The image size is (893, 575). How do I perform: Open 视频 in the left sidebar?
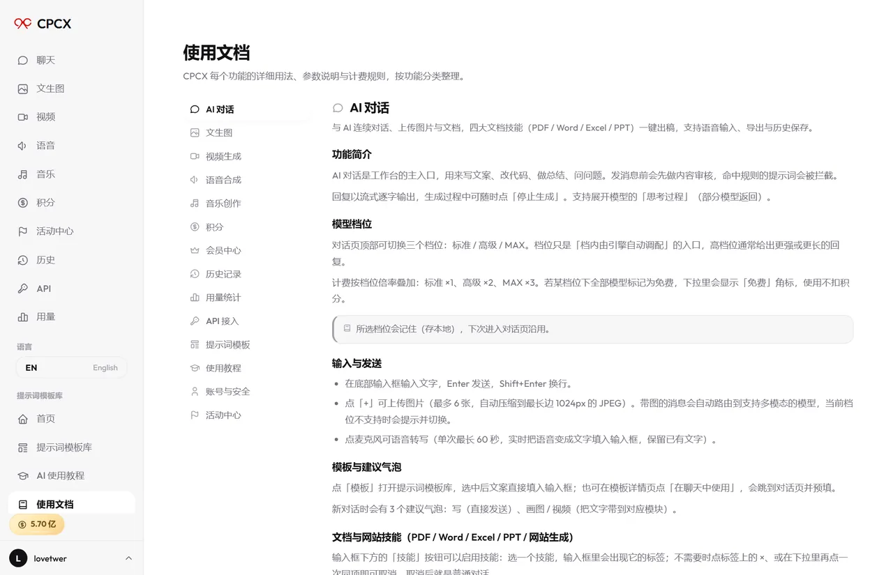coord(71,117)
